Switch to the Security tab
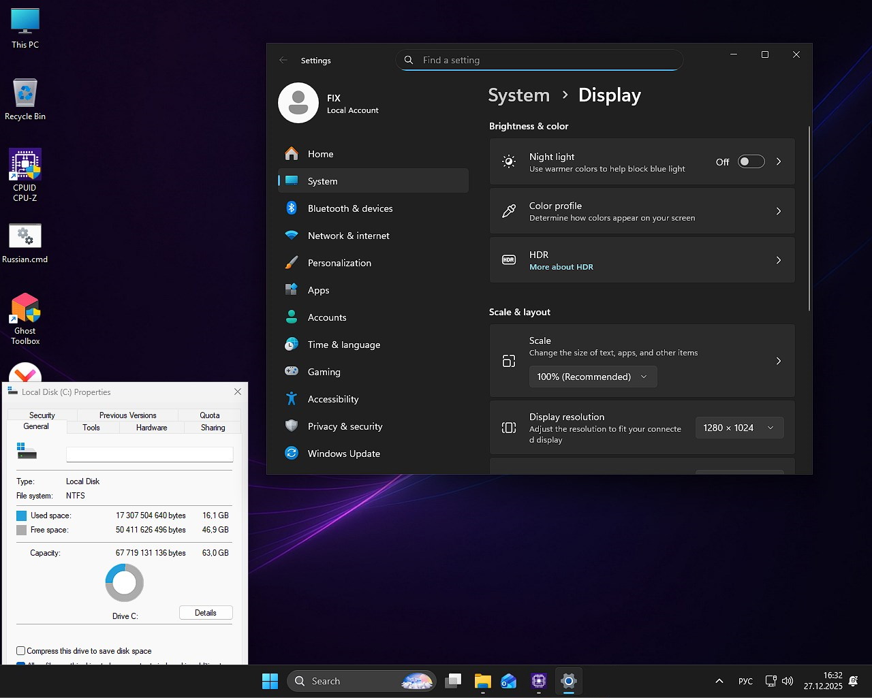872x698 pixels. pyautogui.click(x=42, y=415)
